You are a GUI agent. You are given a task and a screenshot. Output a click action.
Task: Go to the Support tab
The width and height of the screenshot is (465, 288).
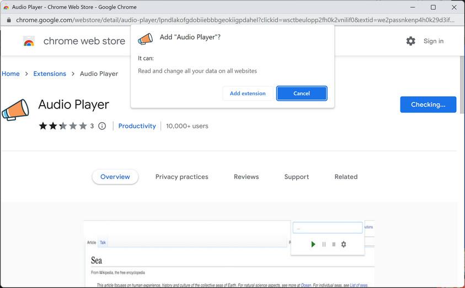[x=296, y=177]
